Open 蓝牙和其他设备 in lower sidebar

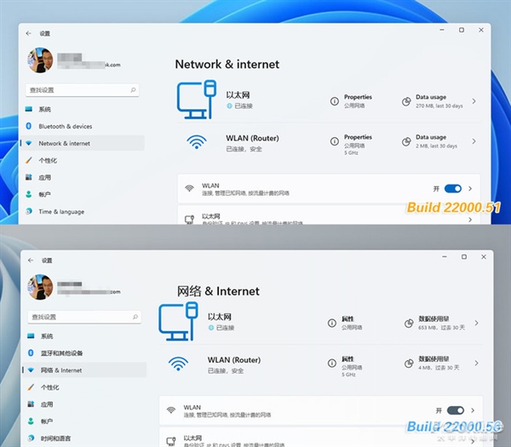(84, 353)
